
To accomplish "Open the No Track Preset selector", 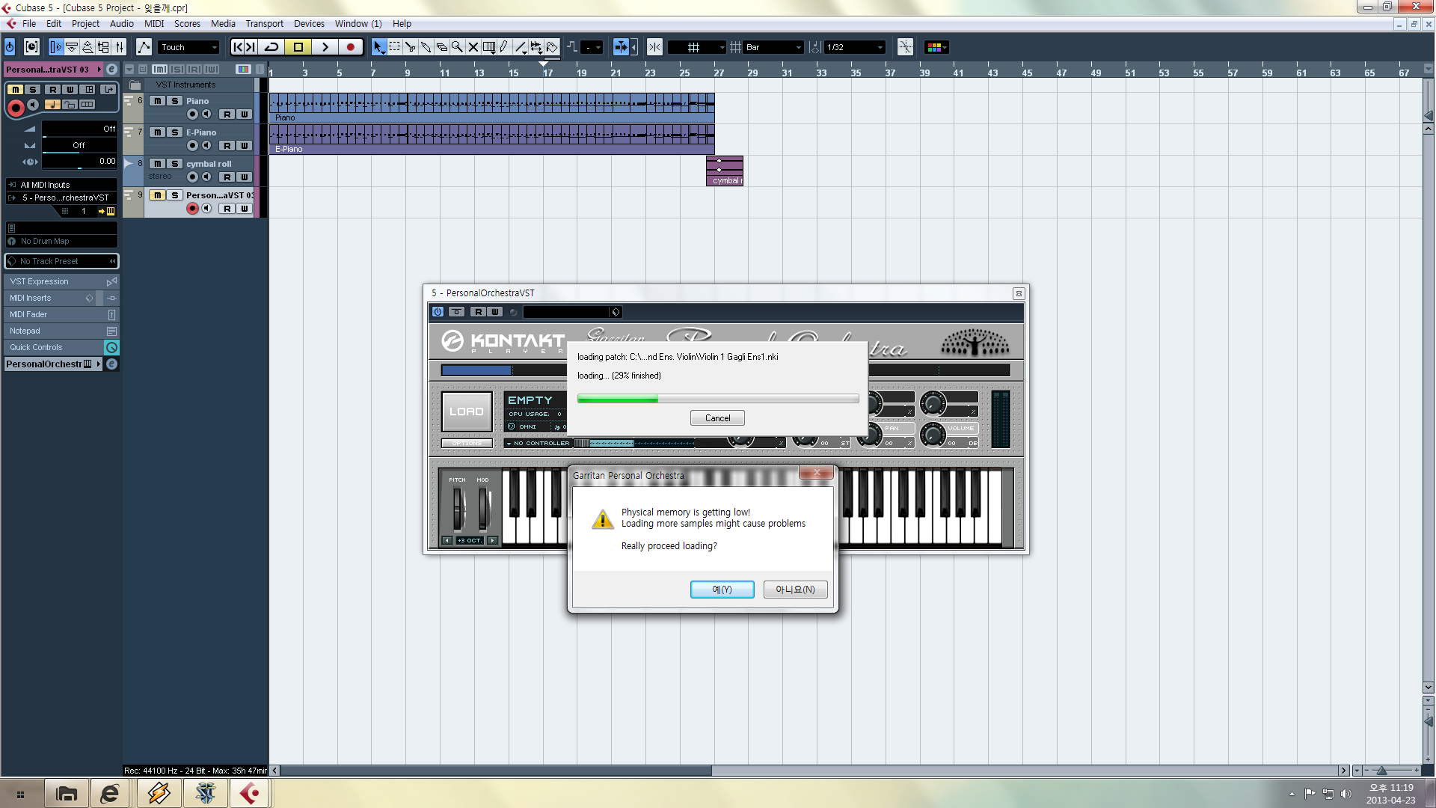I will (x=61, y=261).
